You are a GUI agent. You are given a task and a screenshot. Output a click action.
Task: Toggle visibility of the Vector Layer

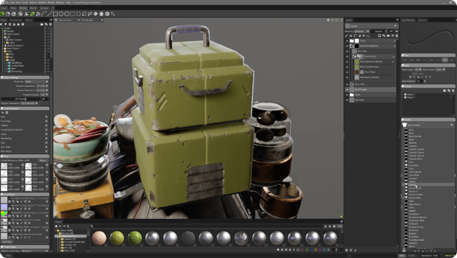[347, 89]
